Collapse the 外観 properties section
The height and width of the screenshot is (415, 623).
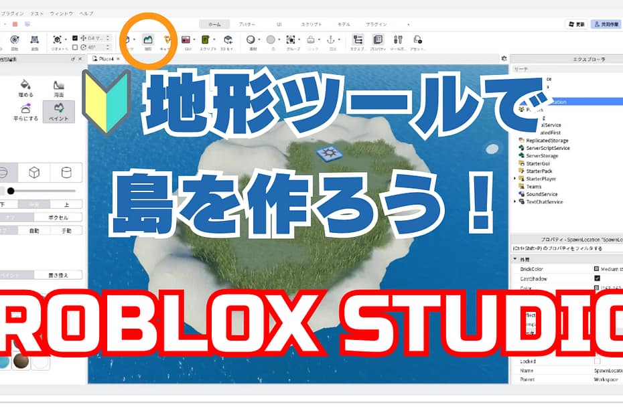point(515,259)
